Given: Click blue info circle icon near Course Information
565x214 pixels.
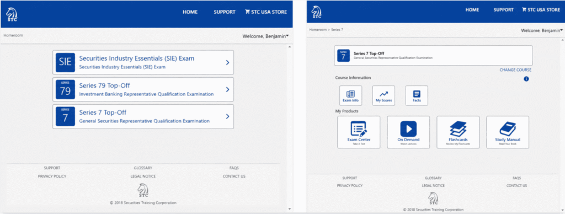Looking at the screenshot, I should (526, 78).
